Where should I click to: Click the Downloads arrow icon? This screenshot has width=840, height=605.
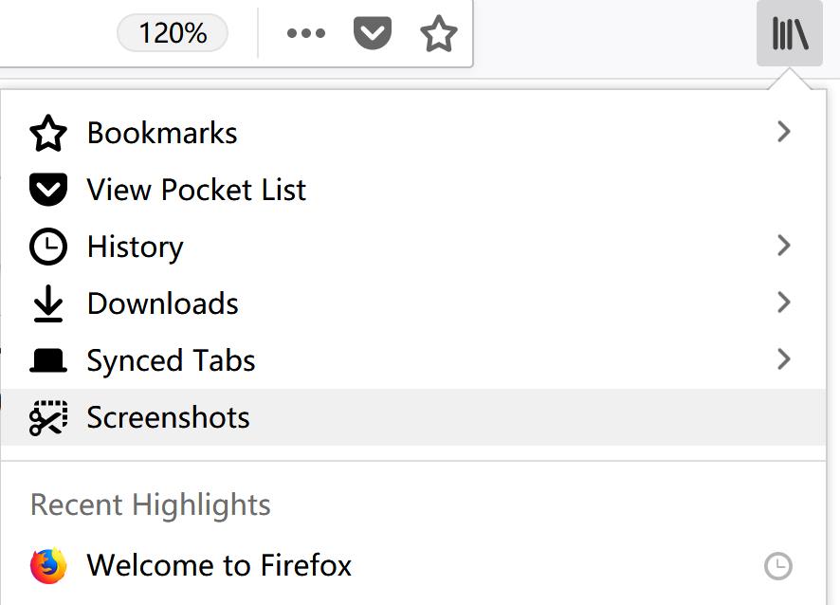(x=48, y=304)
